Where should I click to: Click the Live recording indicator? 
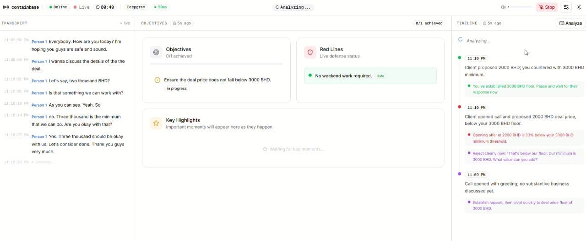click(x=81, y=7)
